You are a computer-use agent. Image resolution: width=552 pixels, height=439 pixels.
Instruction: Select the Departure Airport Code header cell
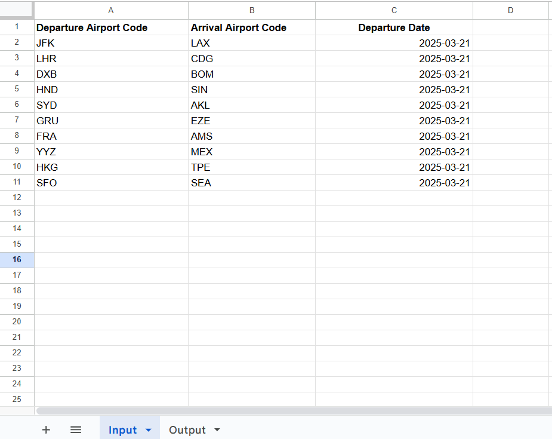[111, 27]
